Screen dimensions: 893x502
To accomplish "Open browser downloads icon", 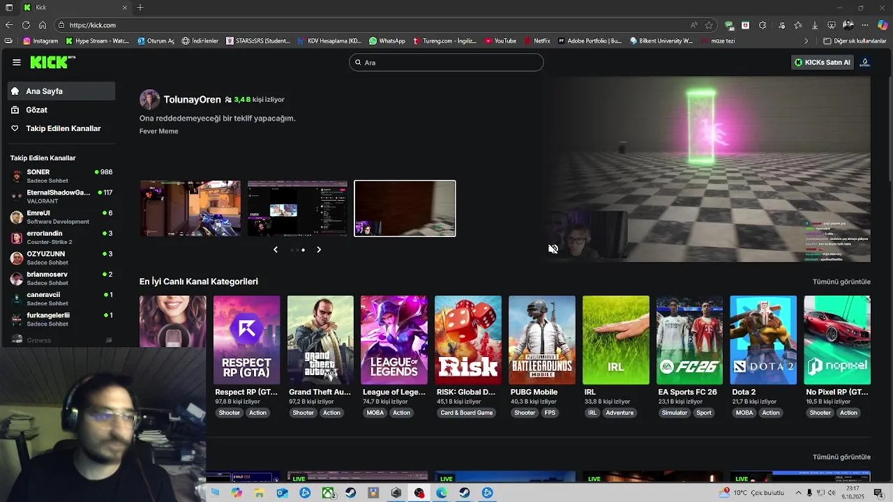I will [815, 25].
